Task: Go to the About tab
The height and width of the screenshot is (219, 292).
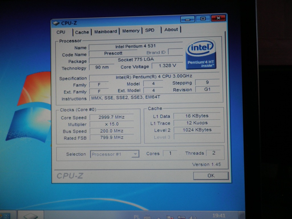Action: click(171, 30)
